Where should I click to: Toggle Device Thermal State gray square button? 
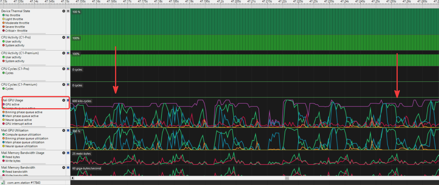[68, 11]
